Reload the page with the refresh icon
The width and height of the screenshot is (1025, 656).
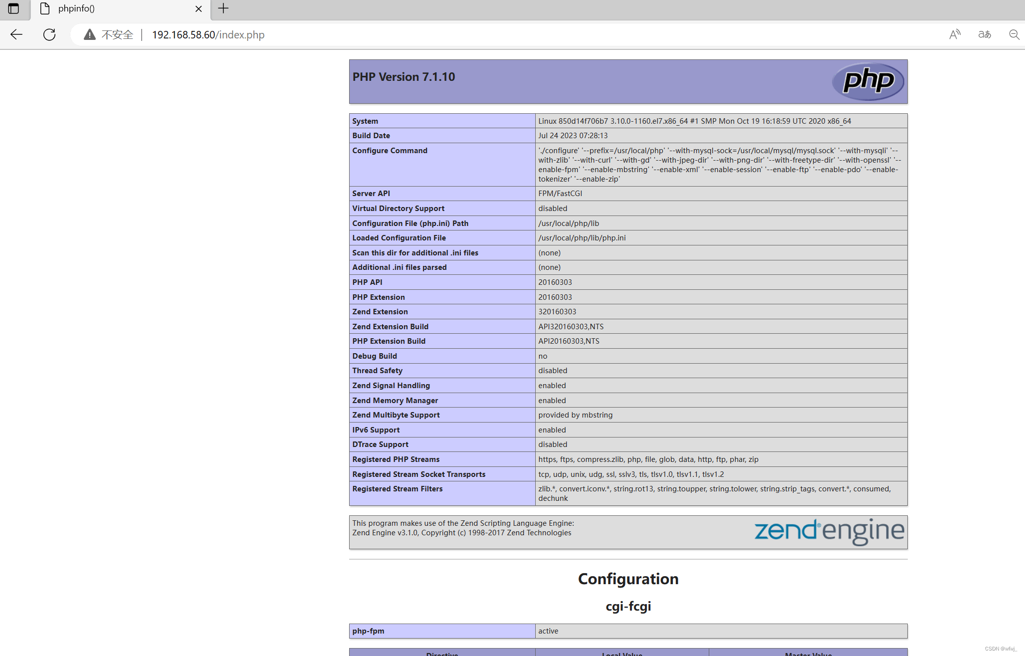[49, 34]
